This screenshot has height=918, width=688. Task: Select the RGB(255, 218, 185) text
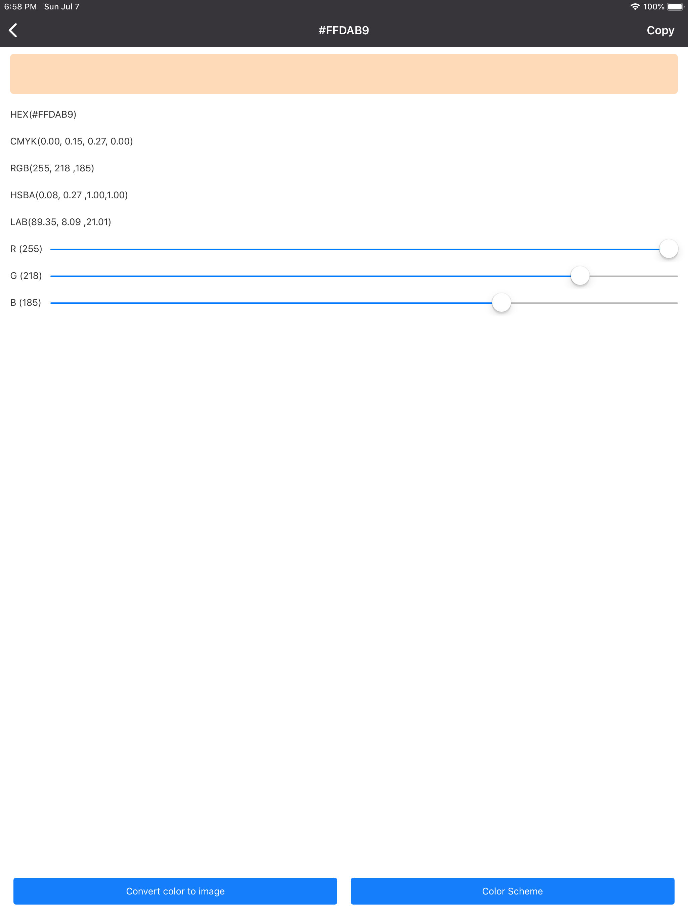tap(52, 168)
